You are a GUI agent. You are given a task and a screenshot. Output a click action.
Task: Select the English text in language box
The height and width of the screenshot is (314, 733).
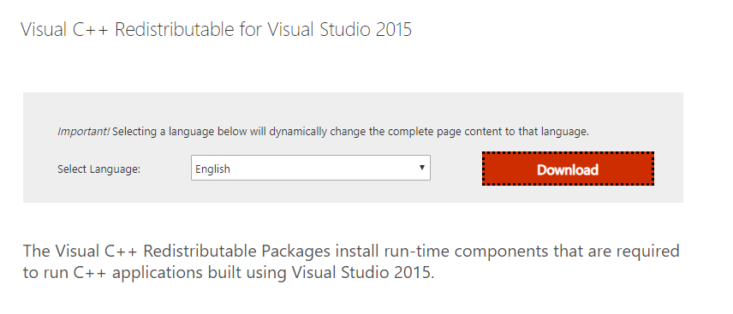(212, 169)
